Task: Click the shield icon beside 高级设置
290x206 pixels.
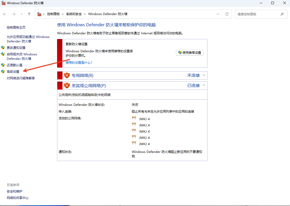Action: tap(3, 72)
